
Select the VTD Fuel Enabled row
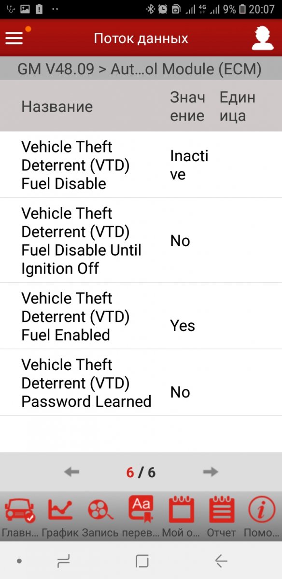click(x=141, y=316)
